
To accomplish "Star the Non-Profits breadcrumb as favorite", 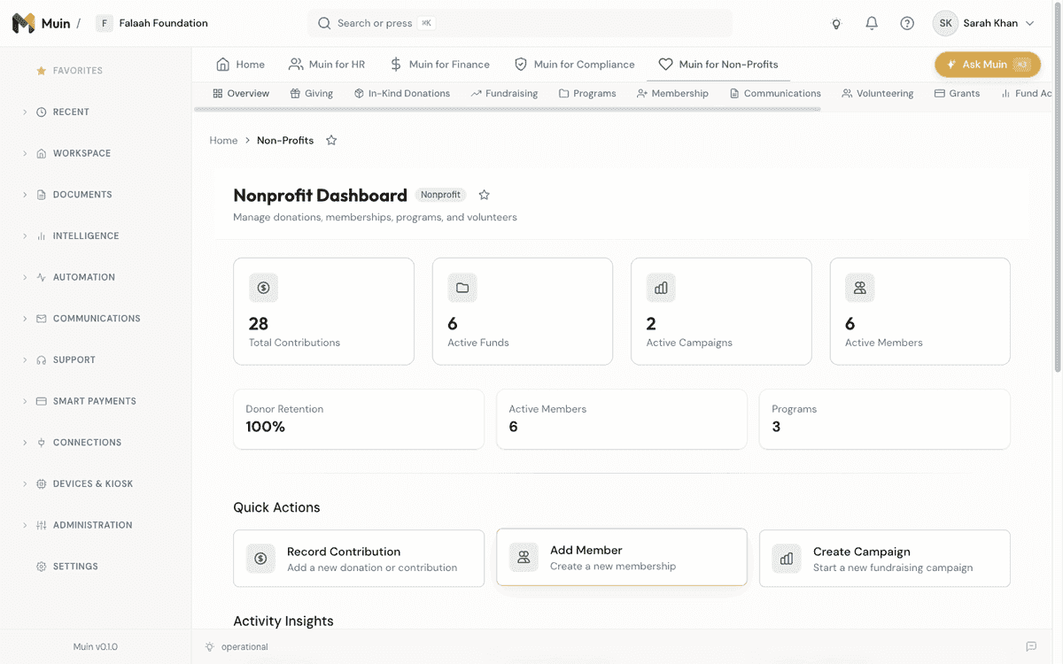I will [331, 140].
